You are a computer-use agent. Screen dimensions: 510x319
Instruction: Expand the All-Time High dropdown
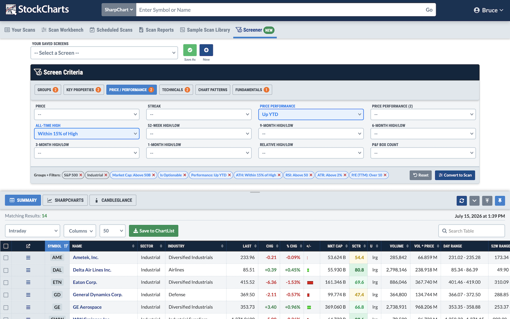point(87,134)
